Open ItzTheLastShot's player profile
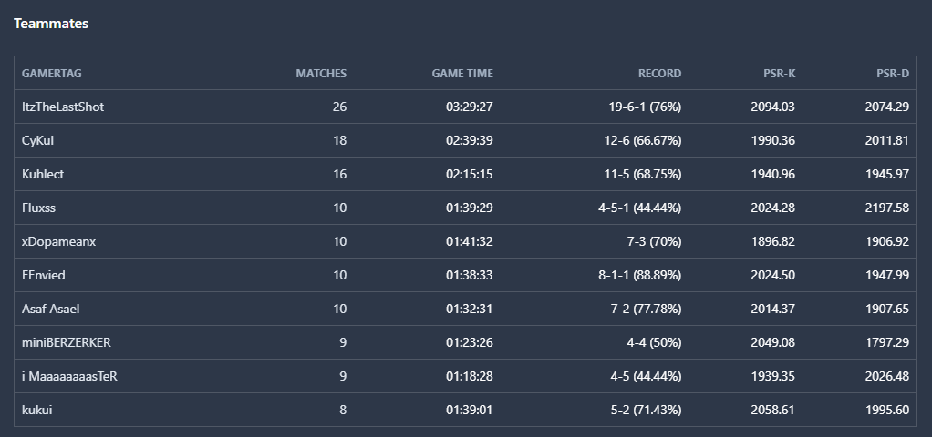This screenshot has width=932, height=437. (x=63, y=107)
